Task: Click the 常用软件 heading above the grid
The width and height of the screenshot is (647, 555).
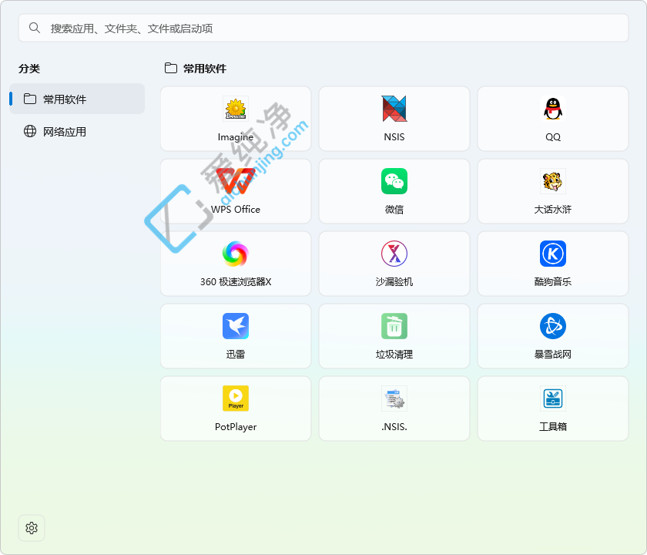Action: (205, 69)
